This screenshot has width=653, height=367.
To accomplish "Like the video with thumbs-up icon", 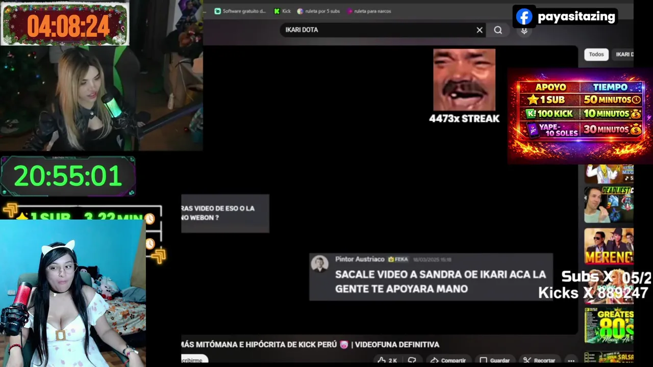I will [x=387, y=360].
